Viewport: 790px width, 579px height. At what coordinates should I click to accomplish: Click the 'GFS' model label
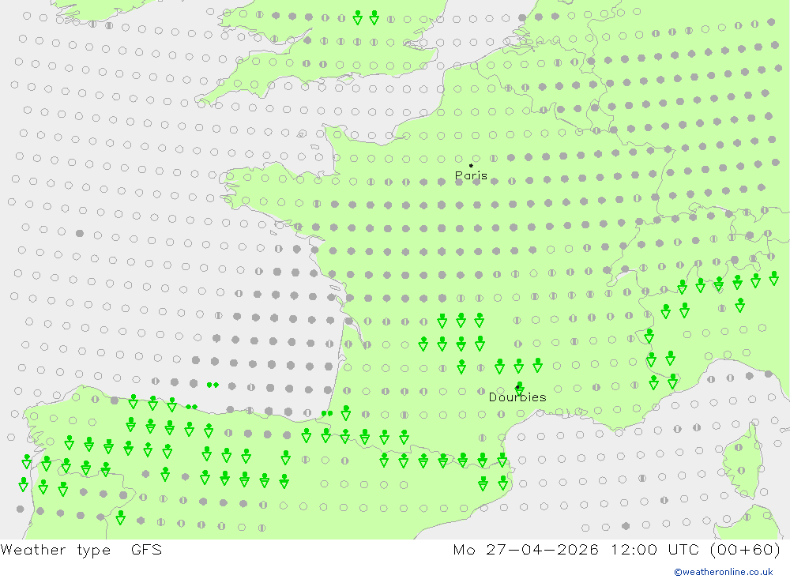(x=147, y=549)
